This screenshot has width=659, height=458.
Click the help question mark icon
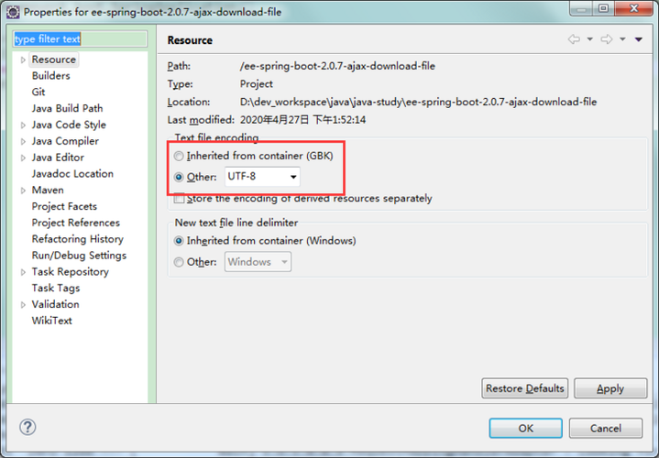click(x=27, y=428)
